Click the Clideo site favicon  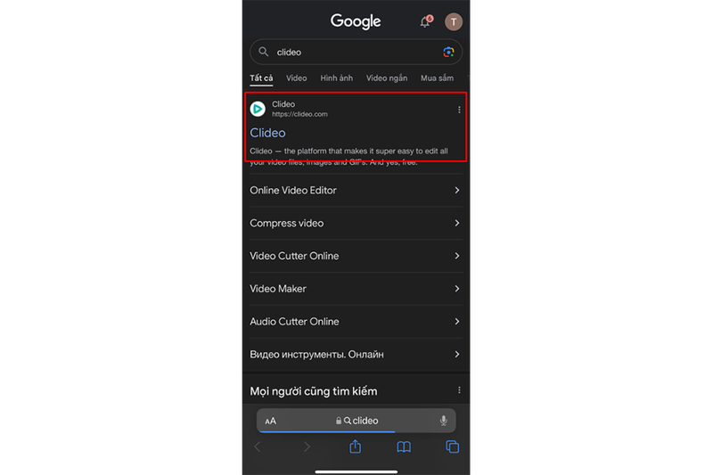coord(258,109)
